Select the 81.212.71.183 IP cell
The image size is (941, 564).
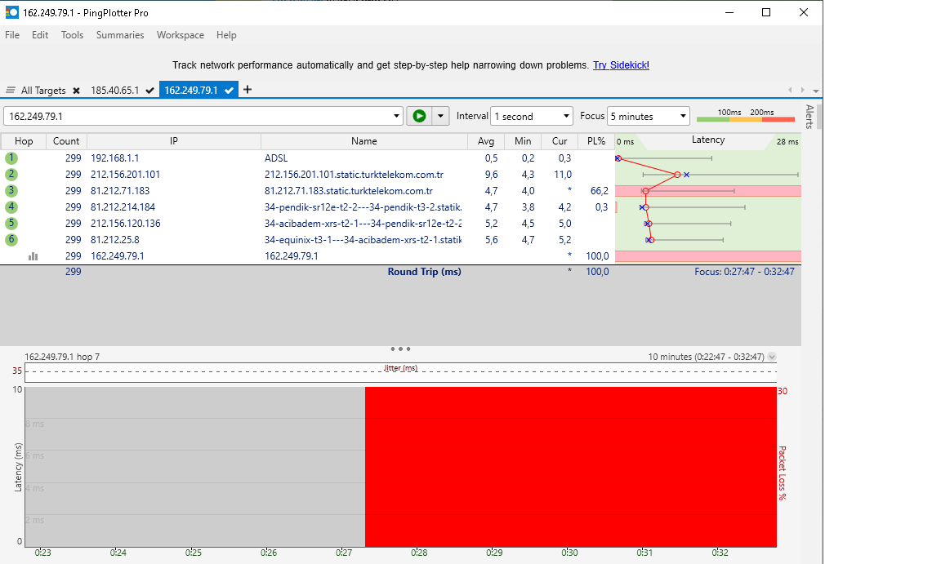[x=120, y=191]
